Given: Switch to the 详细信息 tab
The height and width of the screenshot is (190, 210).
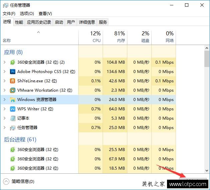Looking at the screenshot, I should 87,22.
